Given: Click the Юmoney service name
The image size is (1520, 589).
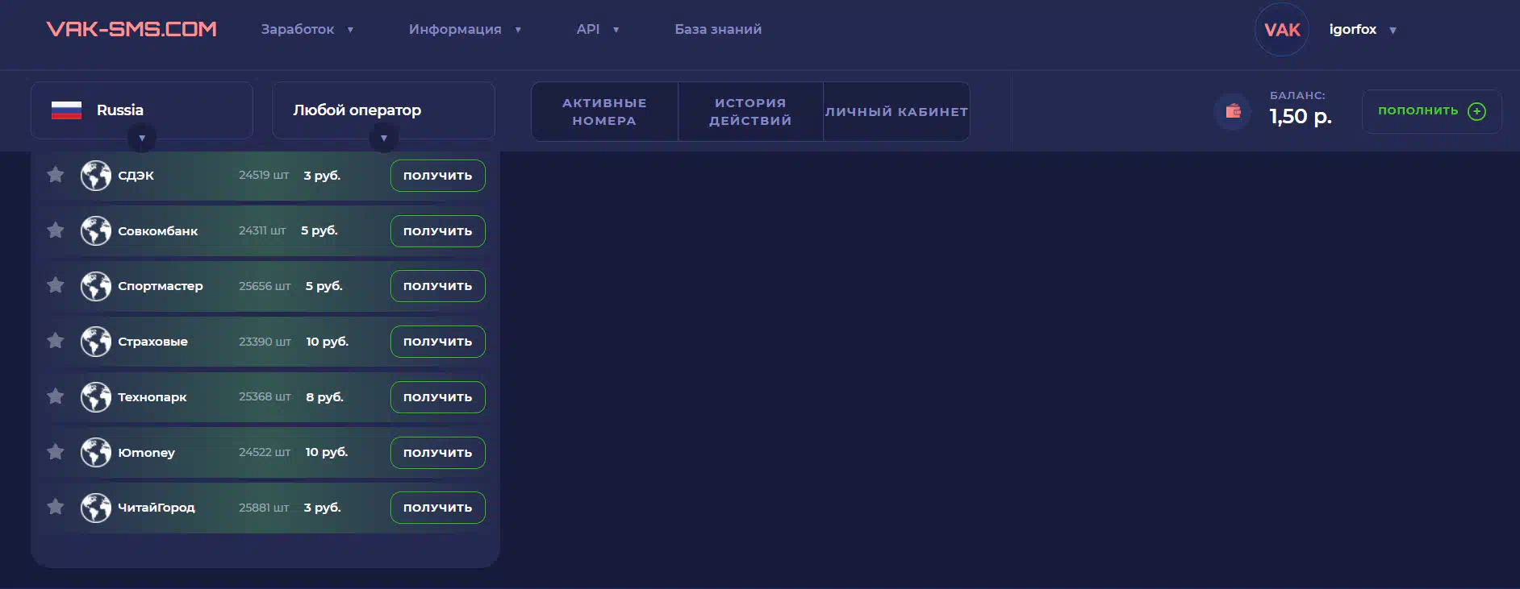Looking at the screenshot, I should (146, 453).
